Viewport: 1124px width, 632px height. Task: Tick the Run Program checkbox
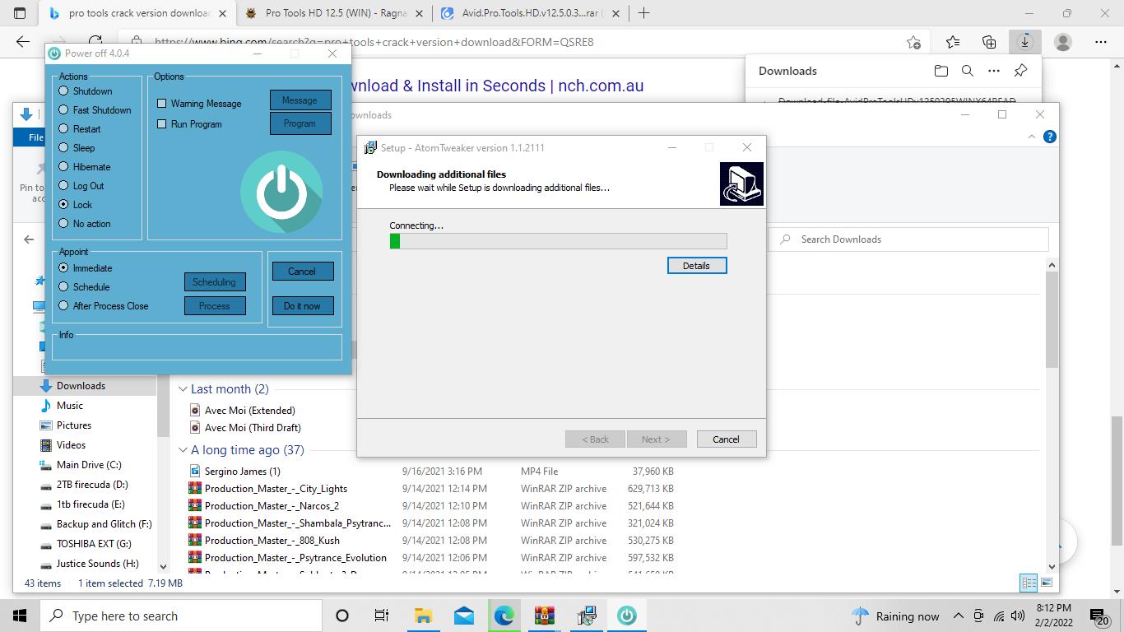[162, 124]
